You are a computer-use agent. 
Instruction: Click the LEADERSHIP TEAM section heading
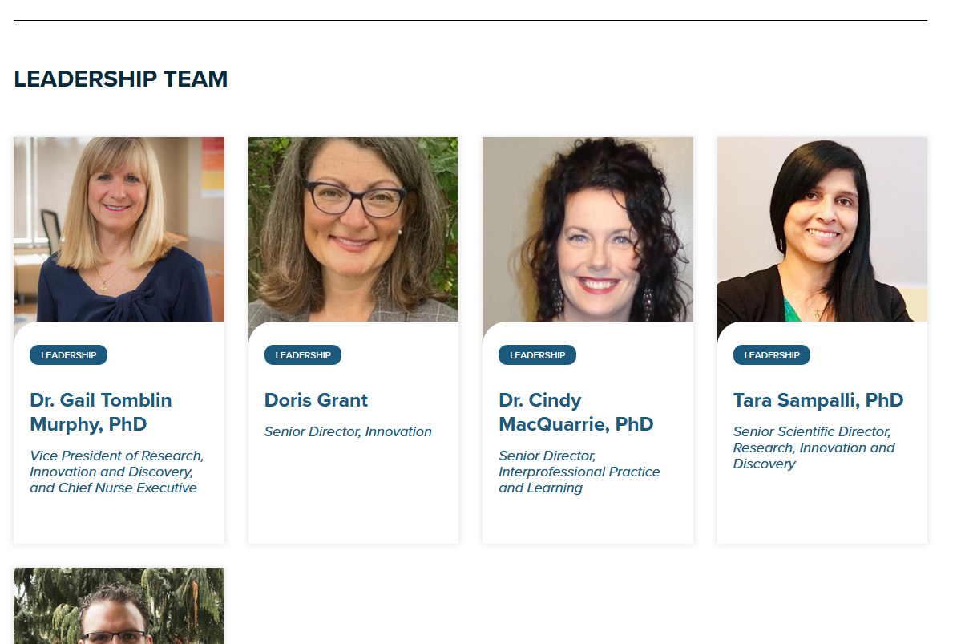click(121, 79)
